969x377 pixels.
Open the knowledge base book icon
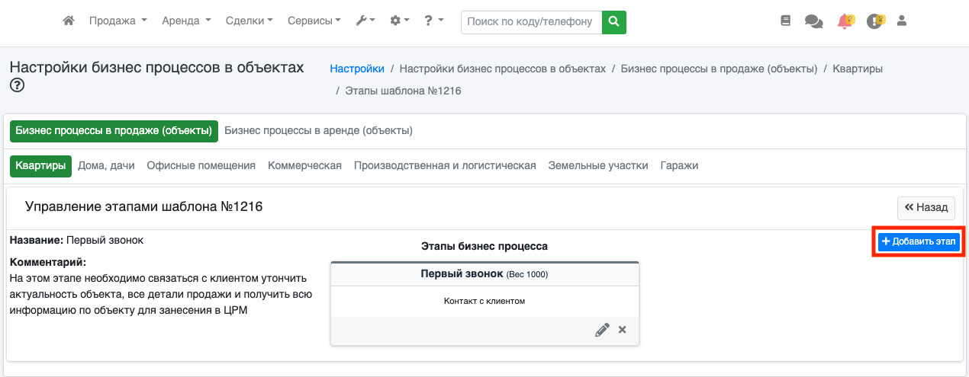(x=786, y=21)
